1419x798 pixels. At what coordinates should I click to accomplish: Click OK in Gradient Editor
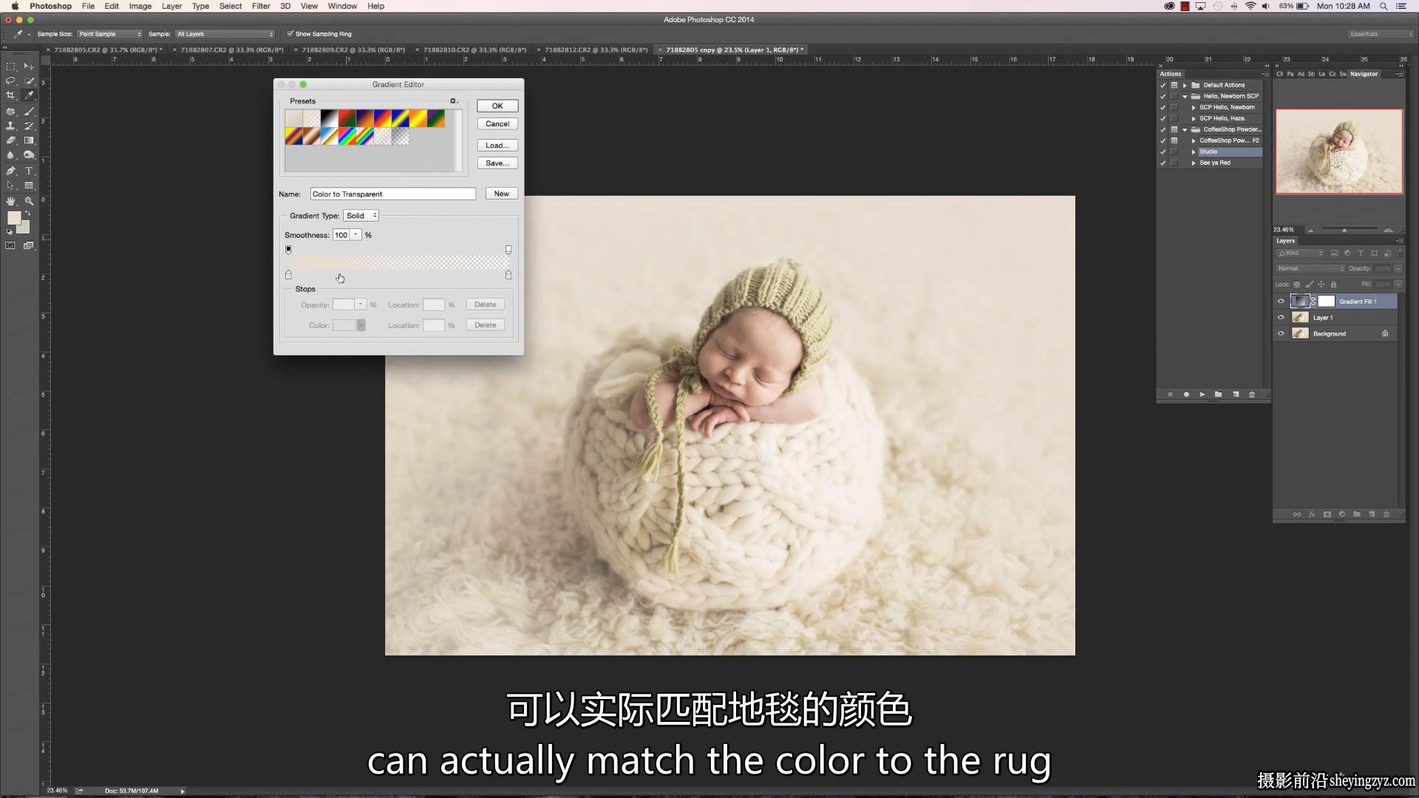point(497,106)
